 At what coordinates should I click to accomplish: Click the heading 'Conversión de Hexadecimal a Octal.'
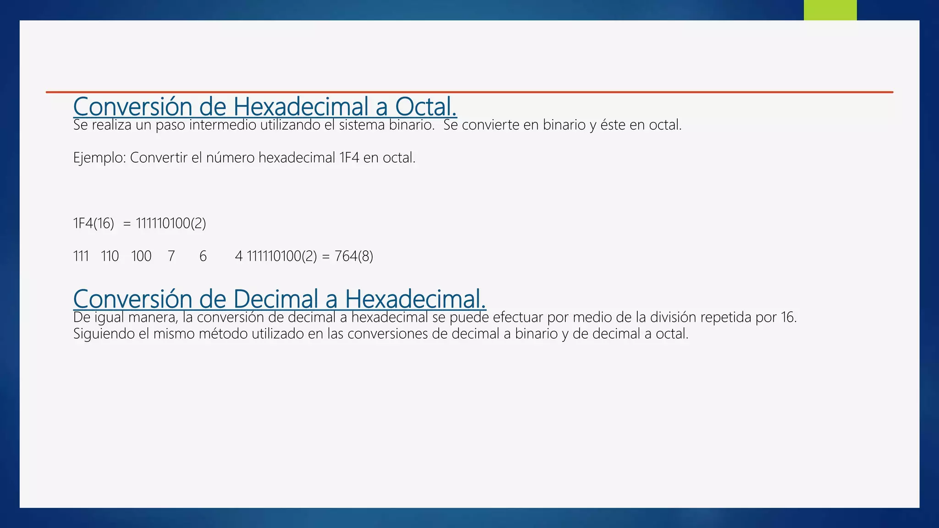tap(265, 106)
